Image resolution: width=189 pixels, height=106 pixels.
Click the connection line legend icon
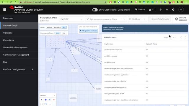tap(50, 104)
